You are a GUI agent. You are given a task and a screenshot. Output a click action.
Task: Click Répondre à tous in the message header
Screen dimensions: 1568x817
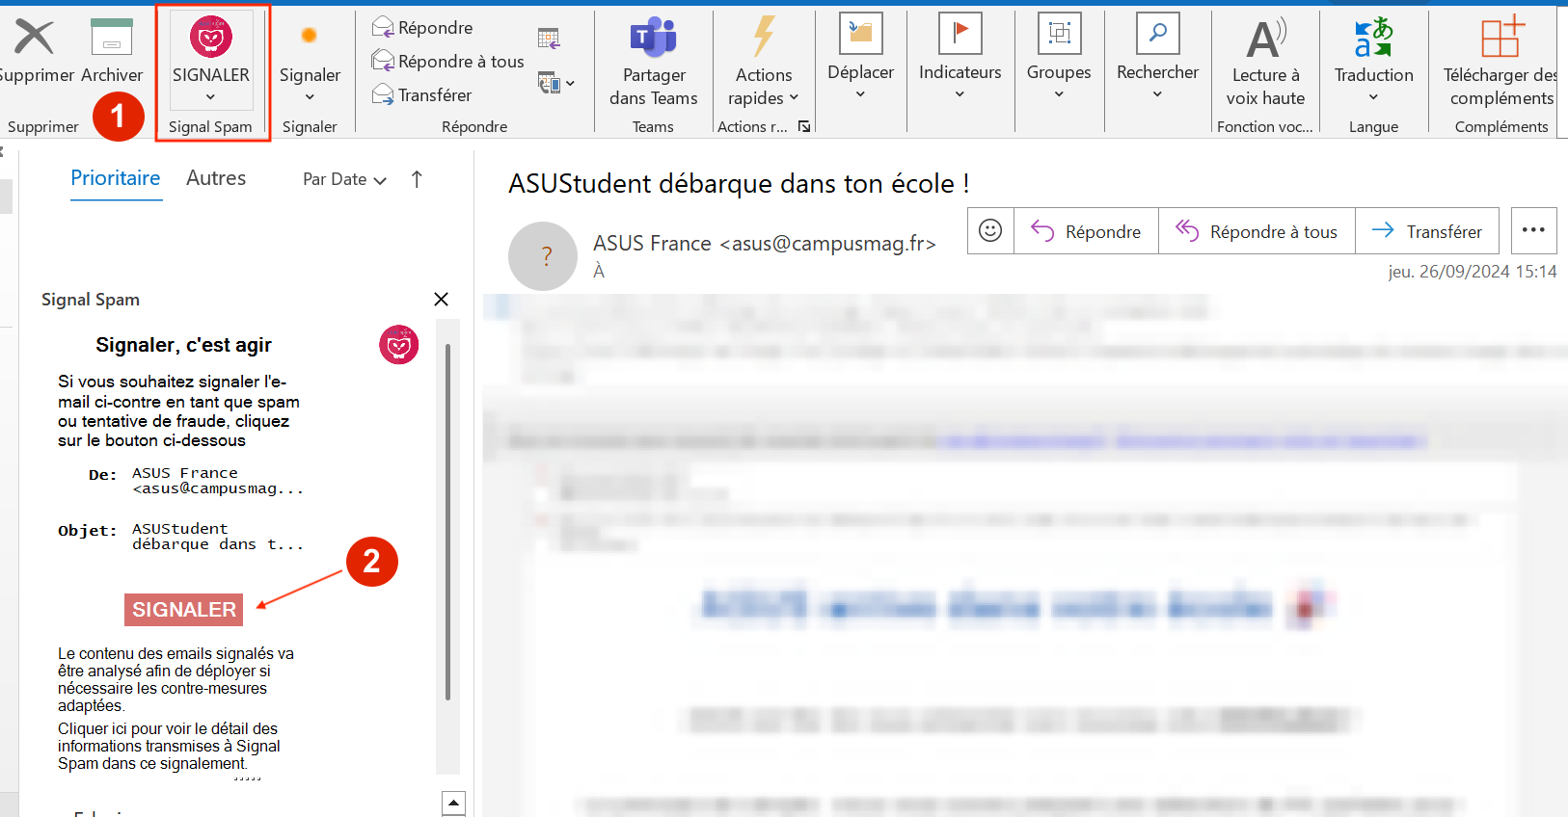pos(1257,231)
